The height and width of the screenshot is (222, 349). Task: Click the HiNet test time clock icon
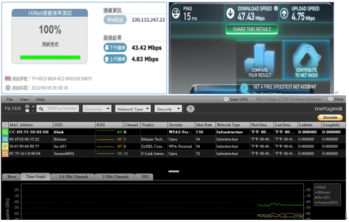click(8, 88)
